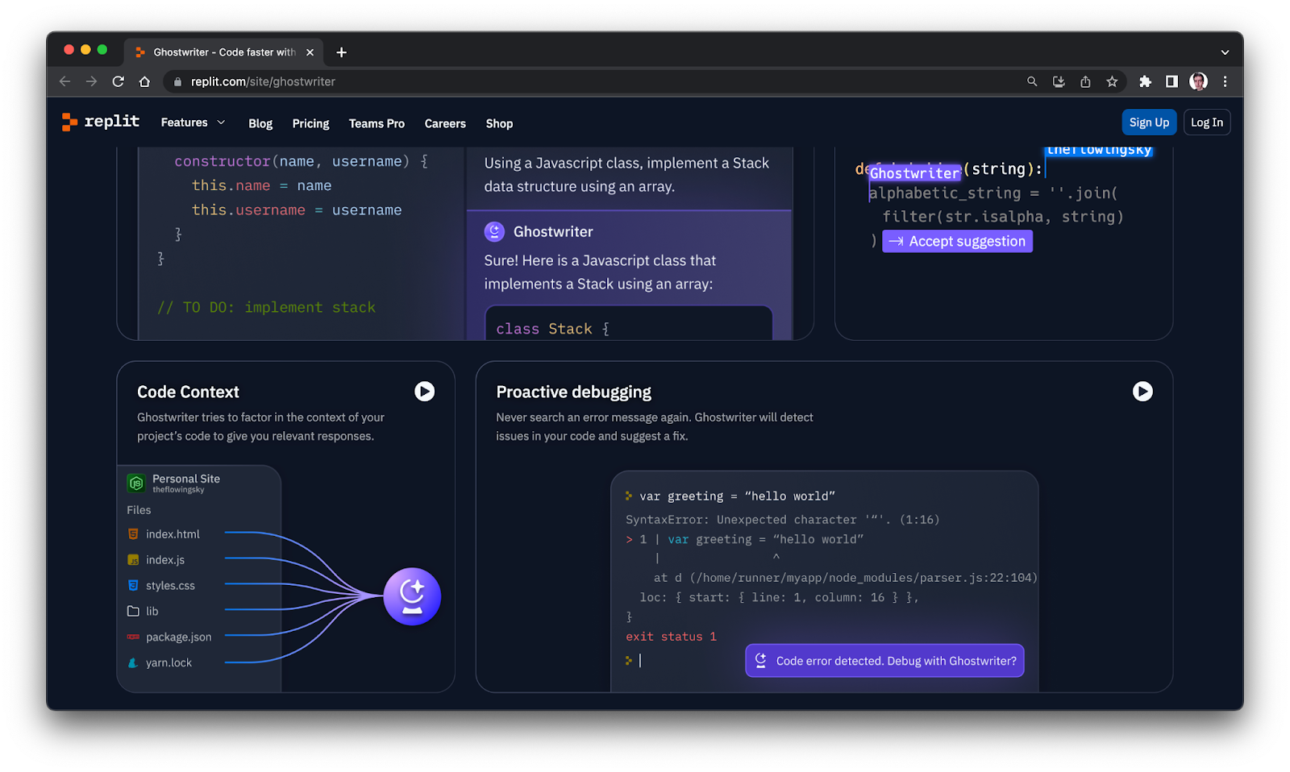Click the Log In button
The width and height of the screenshot is (1290, 772).
click(x=1207, y=122)
